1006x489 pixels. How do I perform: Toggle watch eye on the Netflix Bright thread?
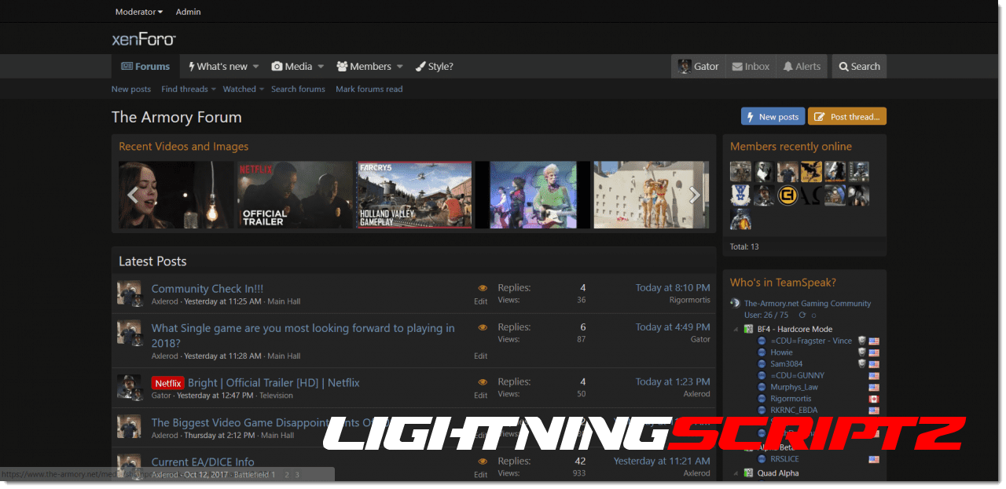pyautogui.click(x=483, y=382)
